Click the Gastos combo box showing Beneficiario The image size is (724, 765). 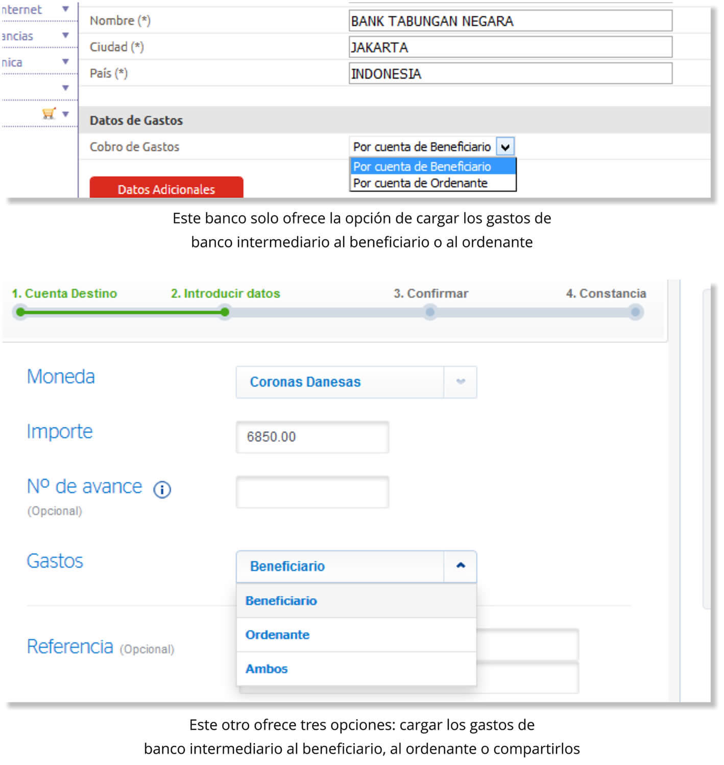[x=356, y=566]
